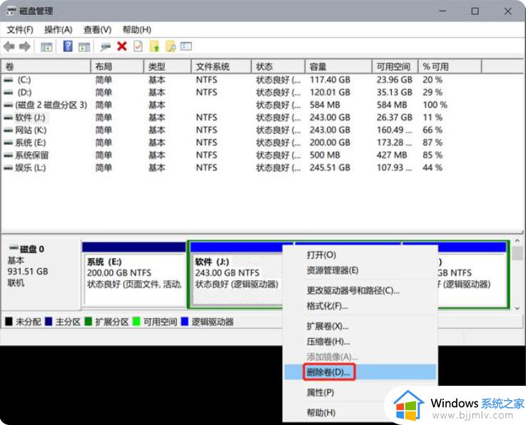528x425 pixels.
Task: Choose 扩展卷(X)... in the context menu
Action: click(x=360, y=326)
